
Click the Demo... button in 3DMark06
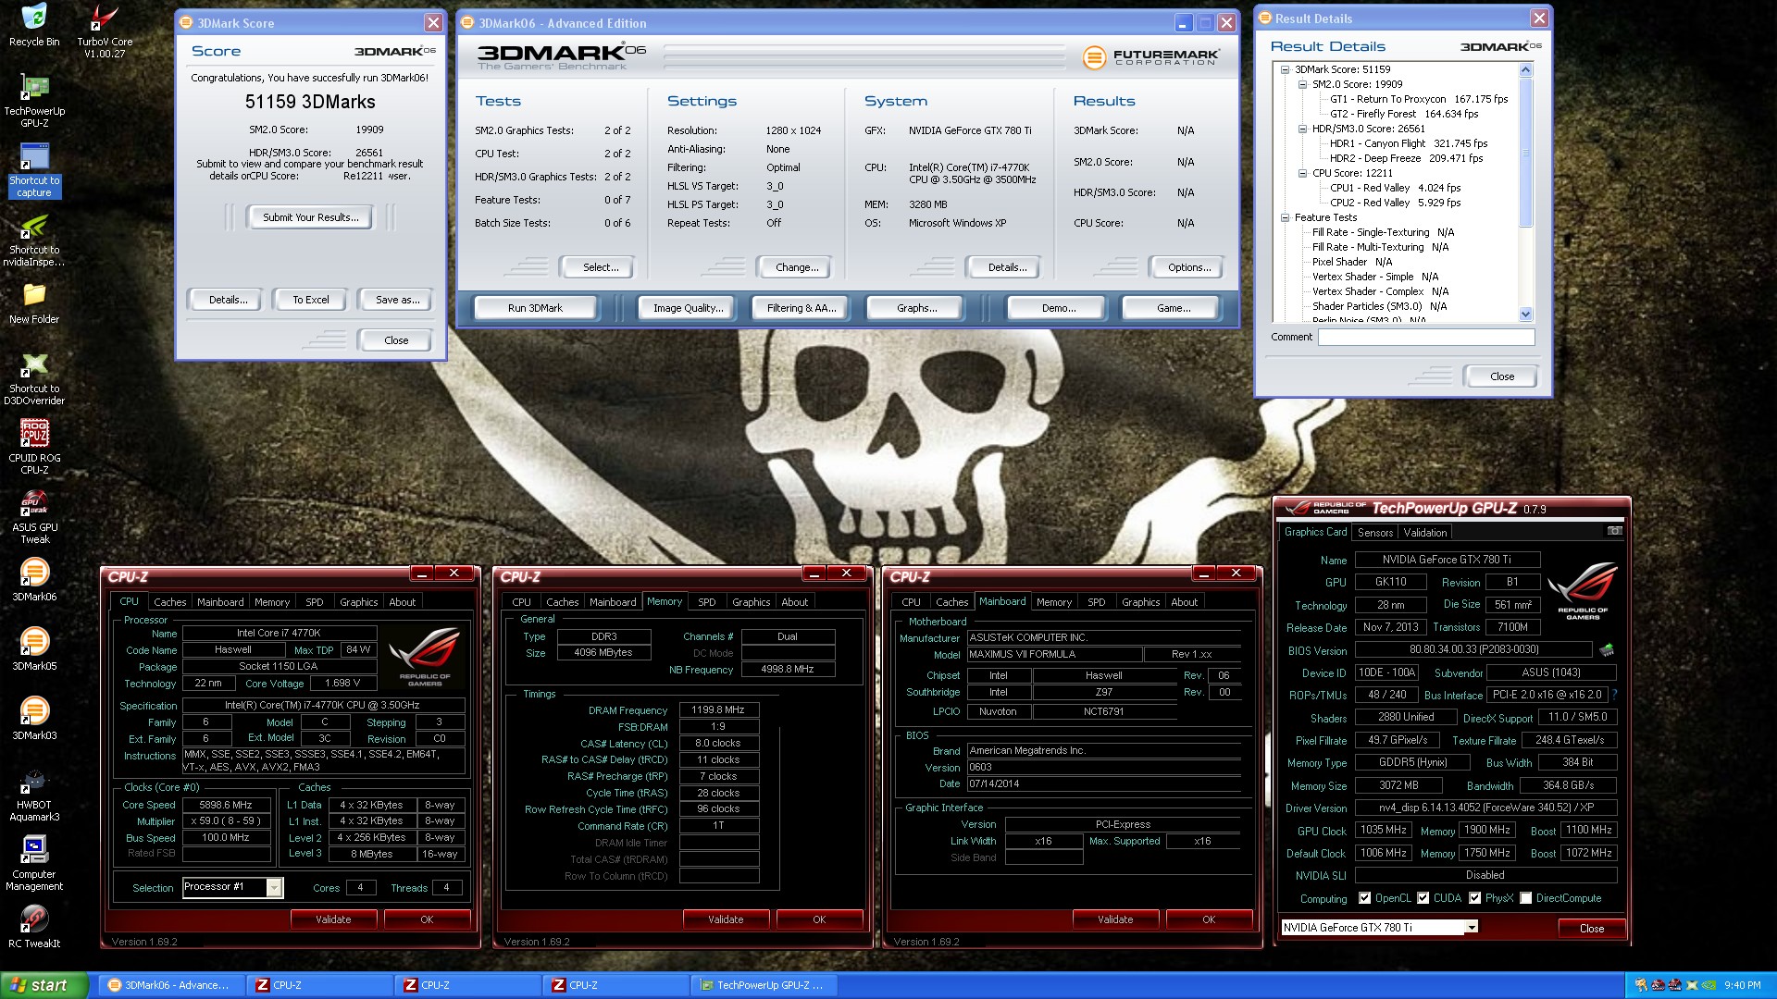pyautogui.click(x=1058, y=308)
